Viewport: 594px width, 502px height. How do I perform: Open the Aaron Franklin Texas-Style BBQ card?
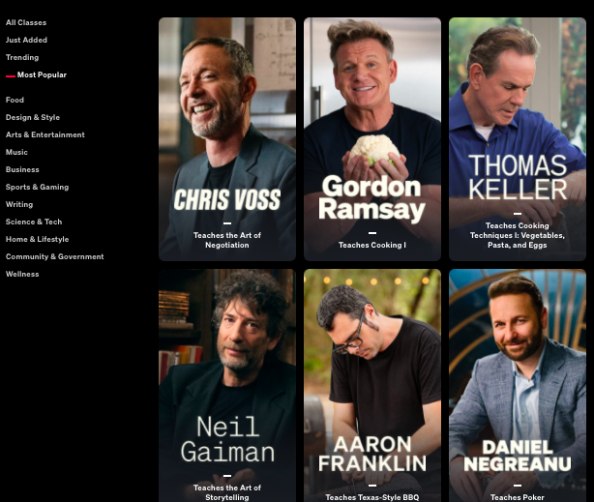(x=372, y=385)
